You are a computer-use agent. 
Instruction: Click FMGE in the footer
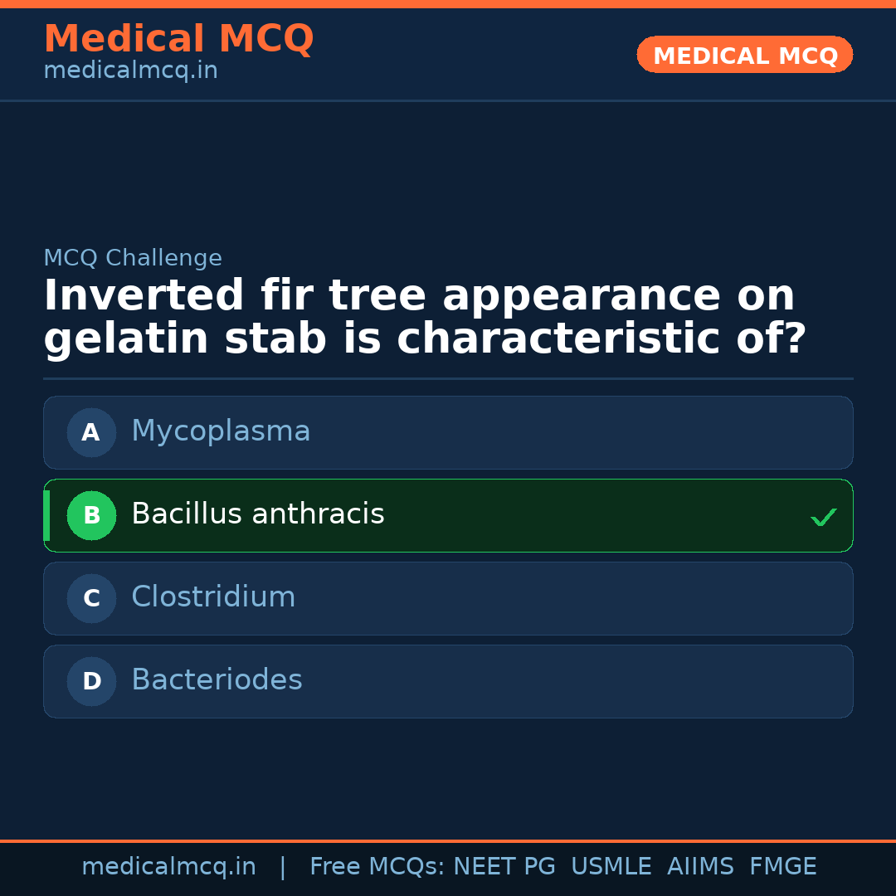point(782,867)
